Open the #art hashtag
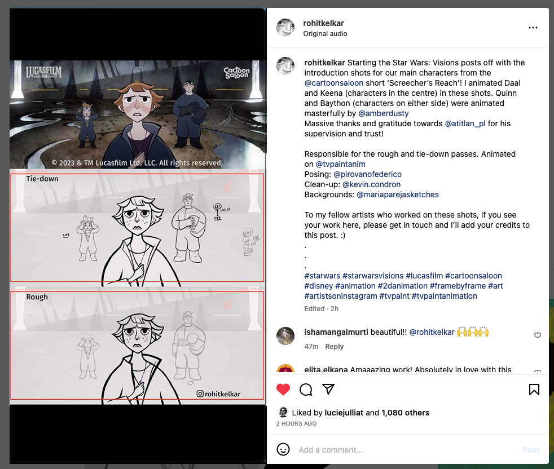 tap(495, 286)
